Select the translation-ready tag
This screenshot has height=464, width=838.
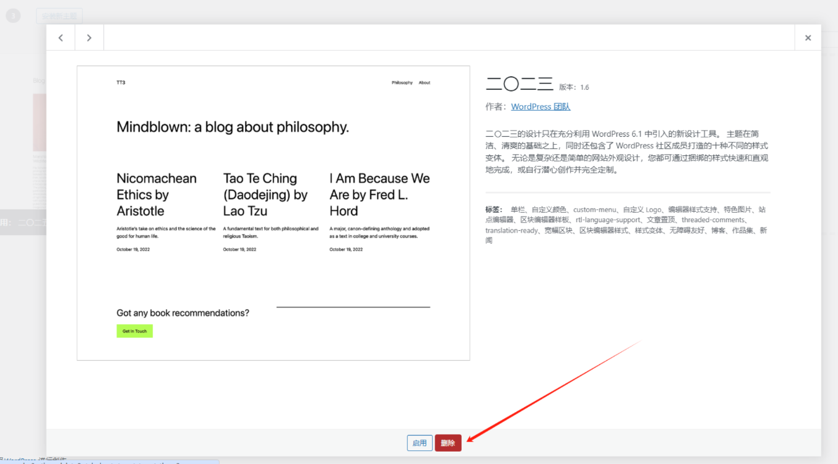coord(509,230)
